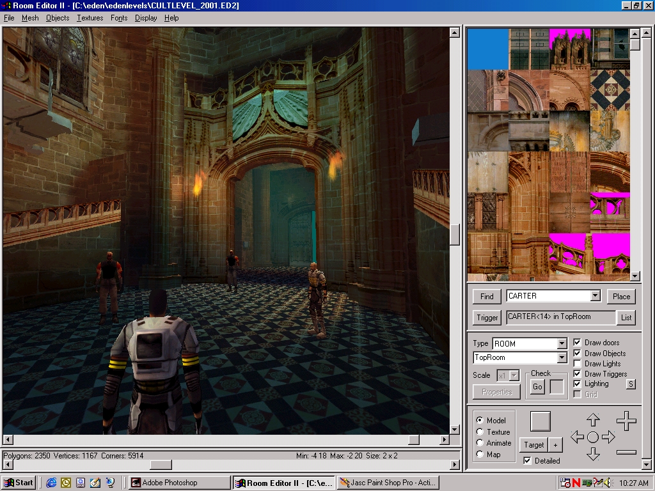Toggle the Draw Objects checkbox

click(578, 353)
